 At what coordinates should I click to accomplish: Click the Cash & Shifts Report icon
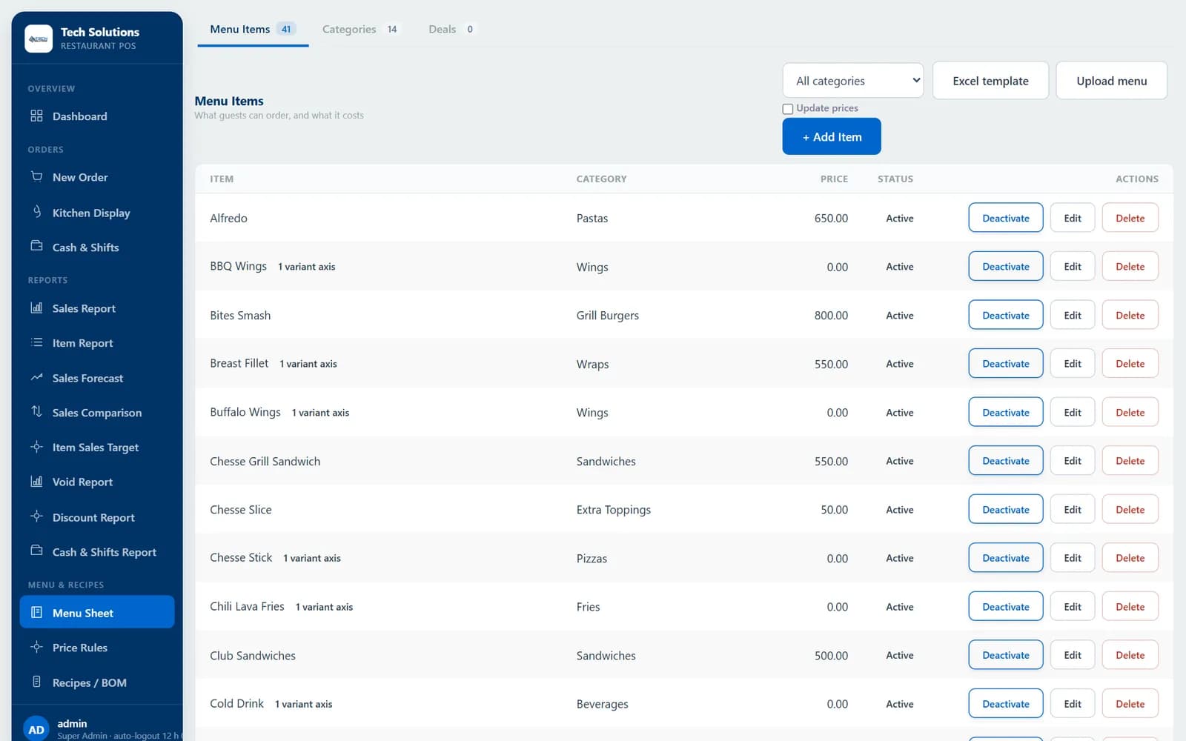[36, 551]
